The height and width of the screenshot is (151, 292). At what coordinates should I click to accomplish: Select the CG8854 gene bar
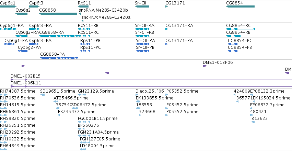pos(240,6)
